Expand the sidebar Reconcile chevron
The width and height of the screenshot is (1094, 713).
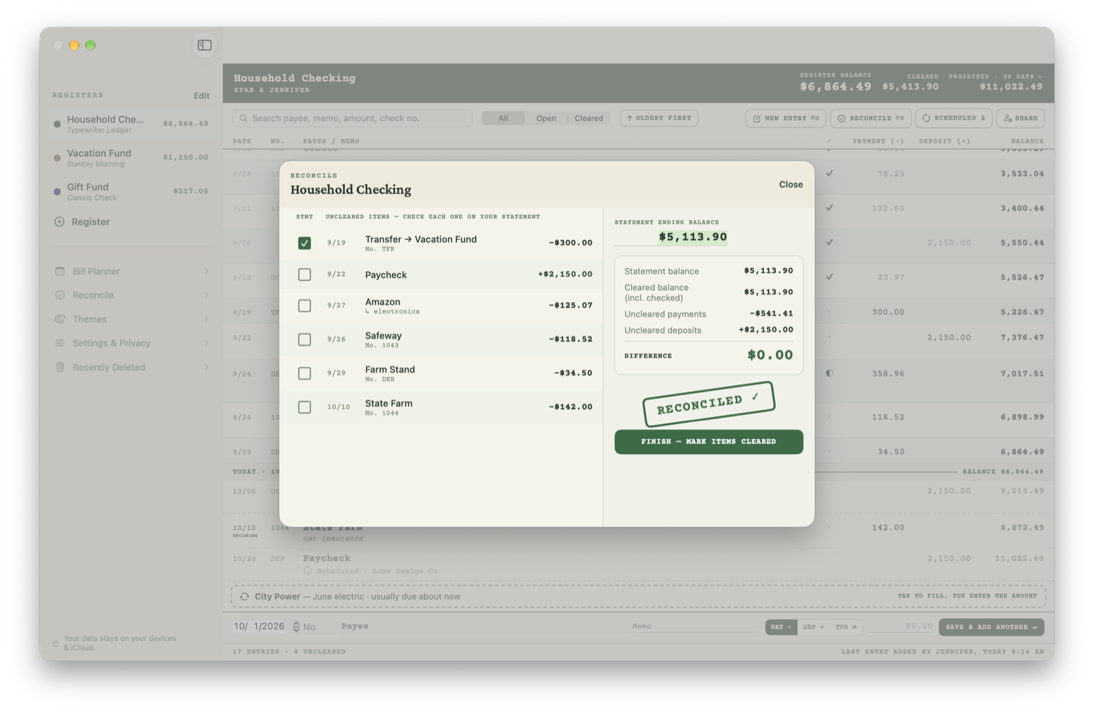[206, 295]
